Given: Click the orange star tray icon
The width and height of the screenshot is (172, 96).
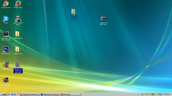Looking at the screenshot, I should 155,94.
